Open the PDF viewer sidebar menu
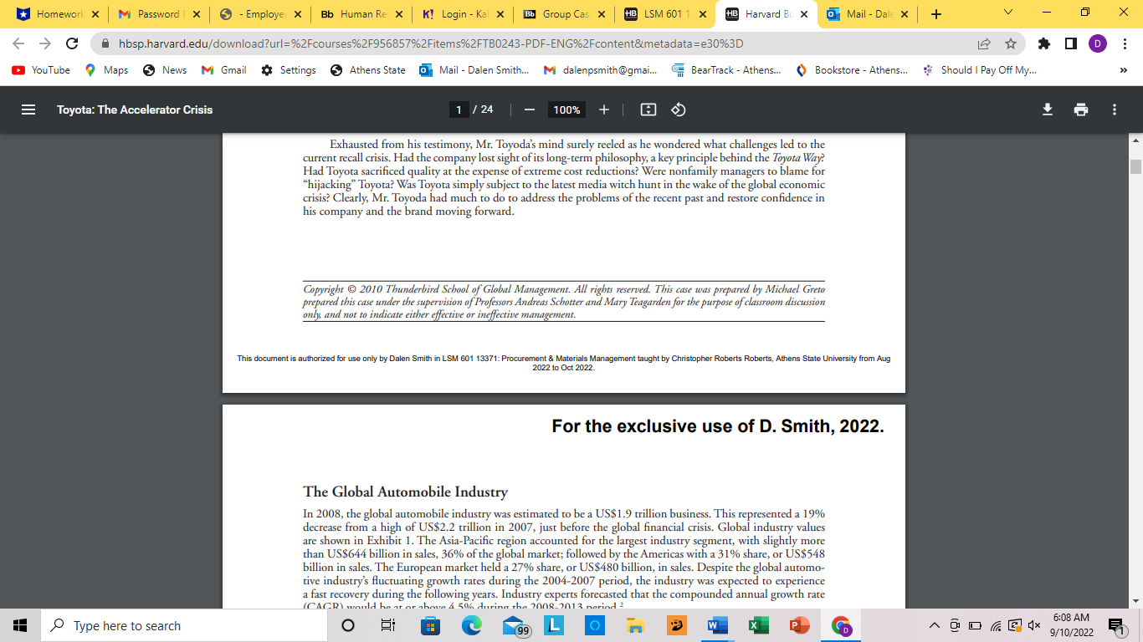This screenshot has width=1143, height=642. (28, 110)
